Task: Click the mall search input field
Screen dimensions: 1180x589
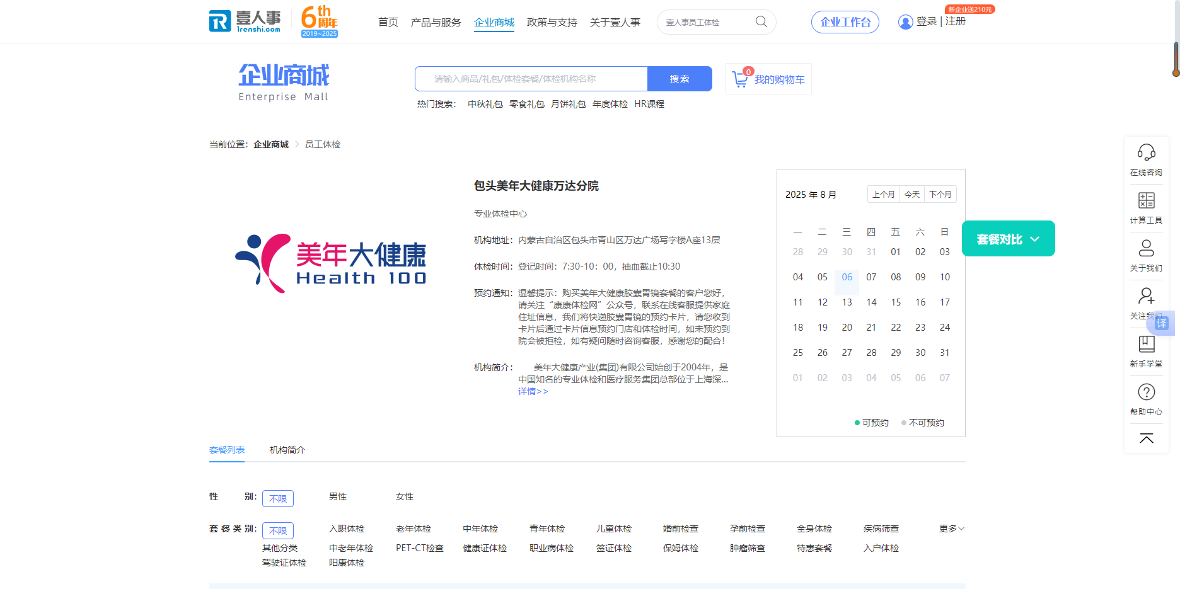Action: (x=531, y=79)
